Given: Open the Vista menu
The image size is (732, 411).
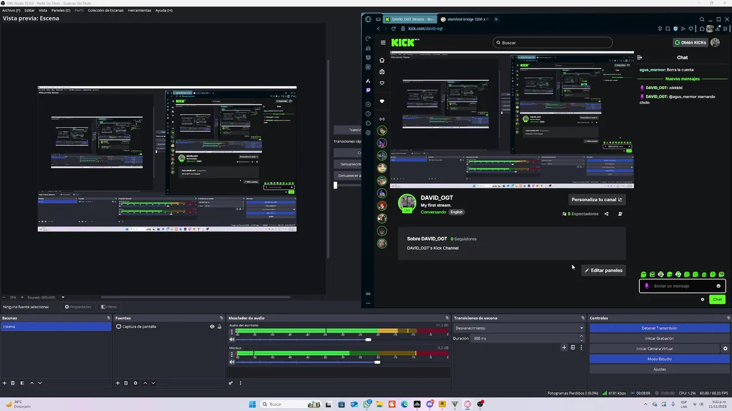Looking at the screenshot, I should [43, 10].
